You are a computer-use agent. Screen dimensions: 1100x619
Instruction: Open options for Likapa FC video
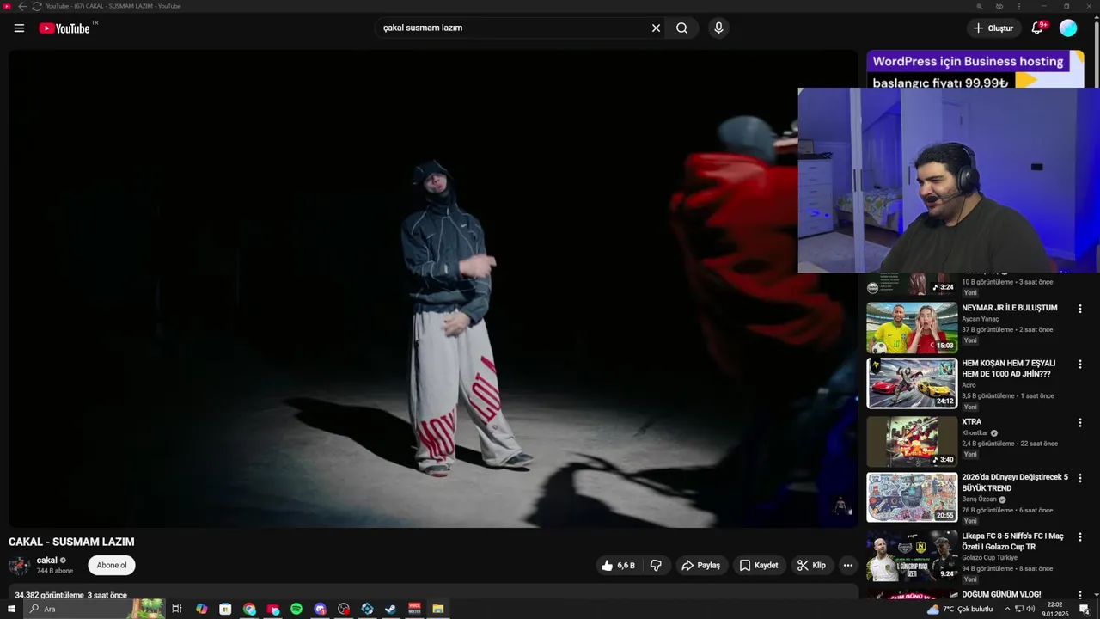[x=1080, y=536]
